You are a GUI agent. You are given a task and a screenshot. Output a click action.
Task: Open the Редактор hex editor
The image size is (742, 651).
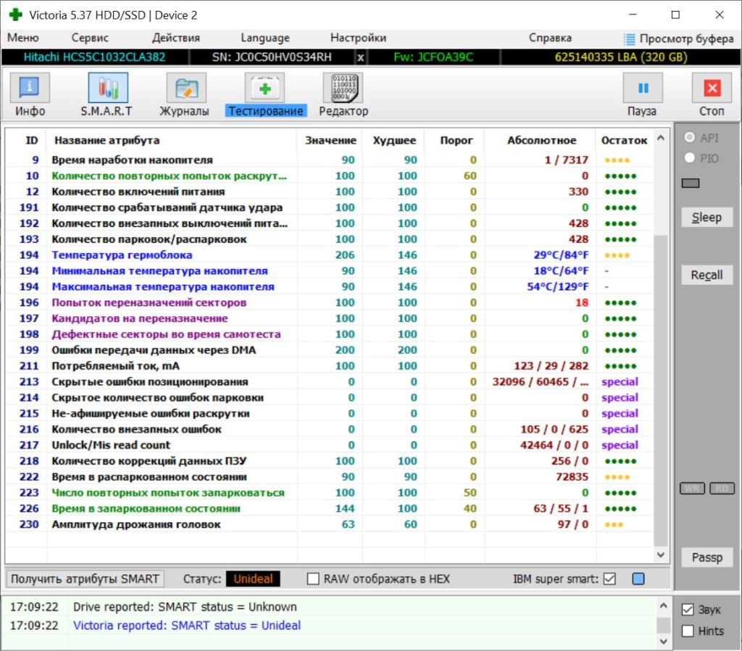pyautogui.click(x=343, y=95)
